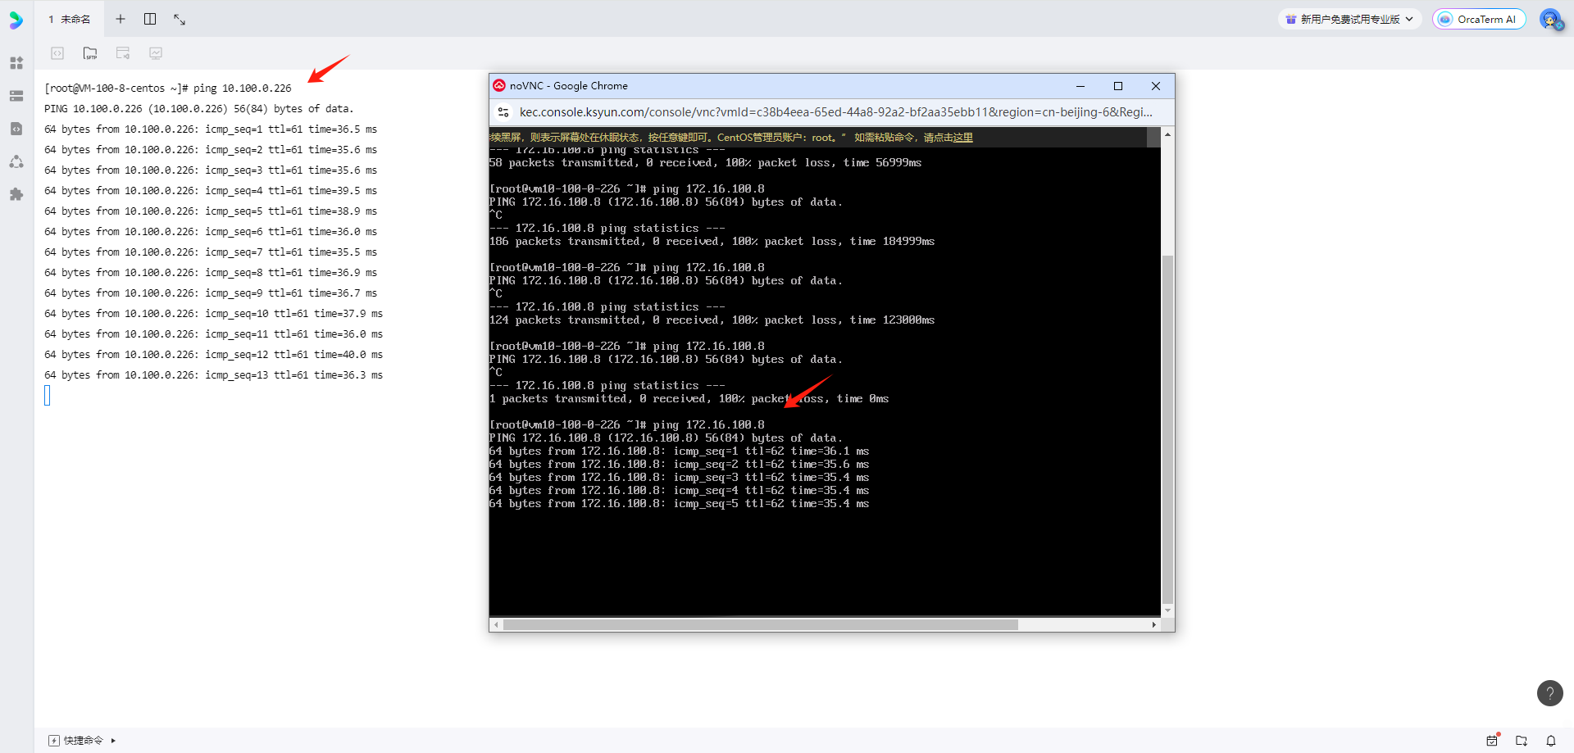Open the SFTP file browser
The height and width of the screenshot is (753, 1574).
pos(90,53)
